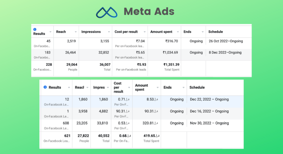This screenshot has height=154, width=283.
Task: Click the ₹5.65 cost per result
Action: point(140,53)
